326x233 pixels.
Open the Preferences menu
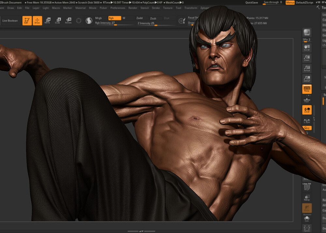click(x=118, y=8)
